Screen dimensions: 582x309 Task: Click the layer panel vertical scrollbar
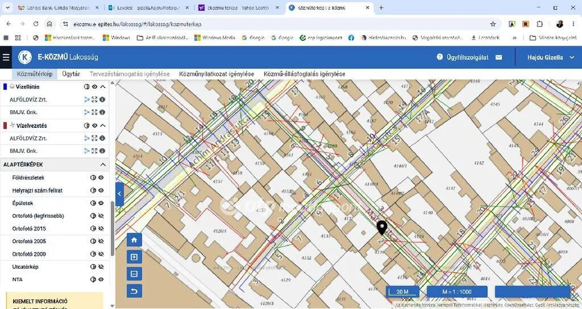pos(113,228)
